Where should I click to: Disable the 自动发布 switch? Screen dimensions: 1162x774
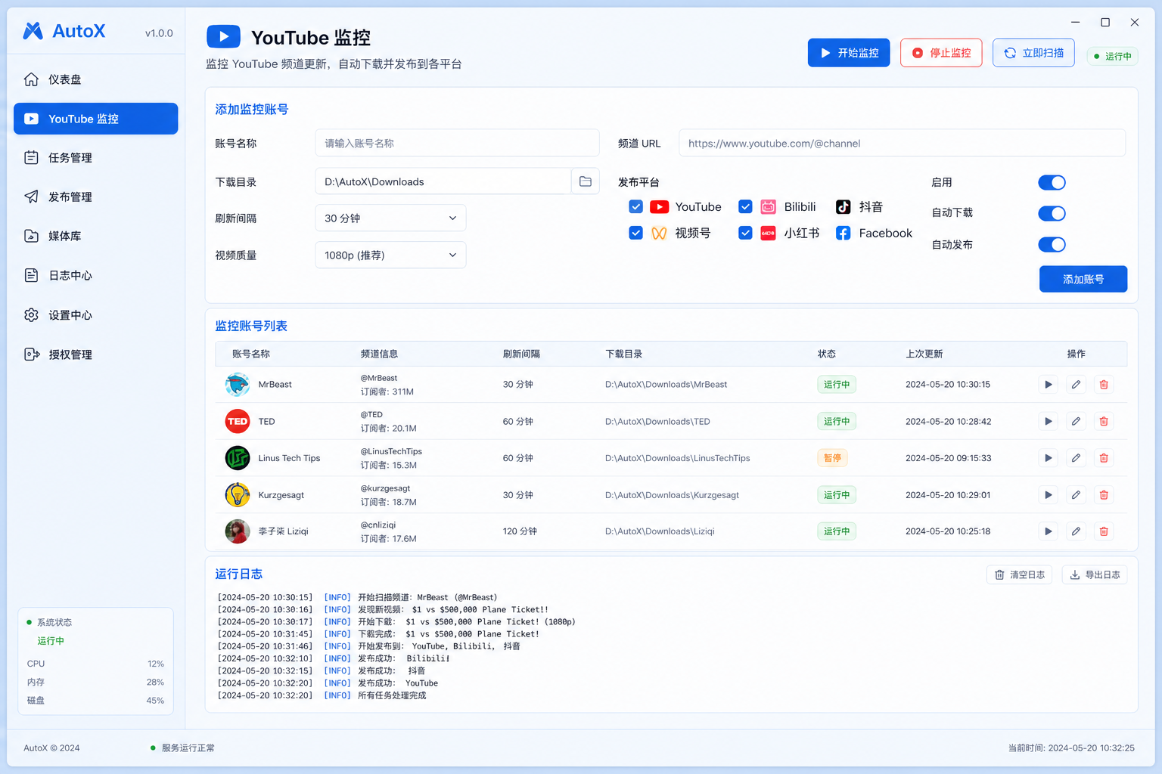pos(1052,244)
